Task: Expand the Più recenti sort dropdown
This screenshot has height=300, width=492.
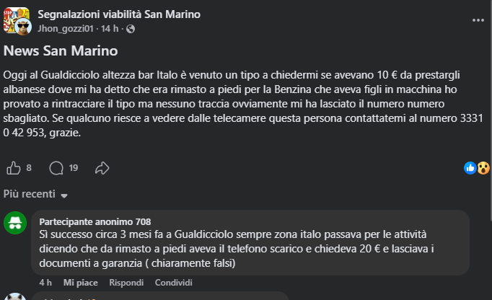Action: [35, 194]
